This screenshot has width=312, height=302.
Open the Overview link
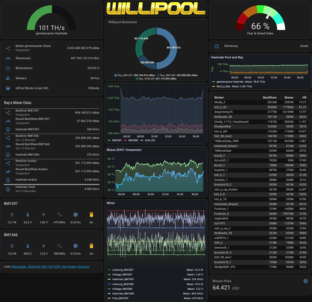click(x=83, y=267)
